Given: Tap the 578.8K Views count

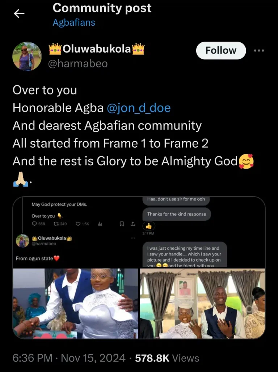Looking at the screenshot, I should 167,358.
